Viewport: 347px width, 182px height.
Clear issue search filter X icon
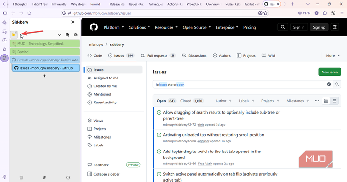[x=329, y=85]
